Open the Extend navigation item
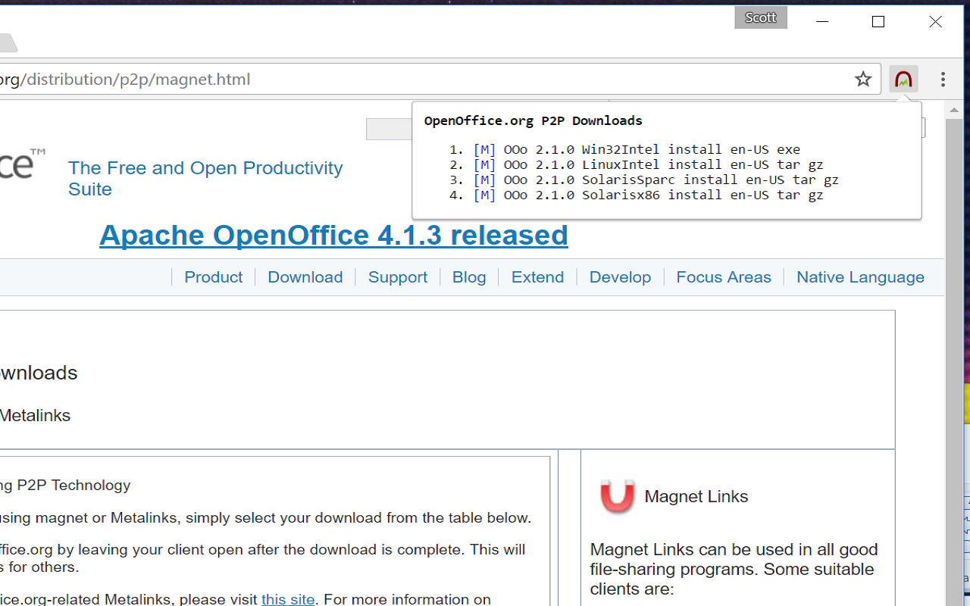Screen dimensions: 970x606 [538, 277]
